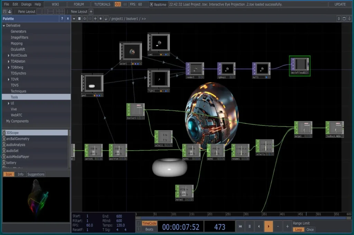Switch to the Suggestions tab
This screenshot has height=235, width=354.
tap(36, 174)
